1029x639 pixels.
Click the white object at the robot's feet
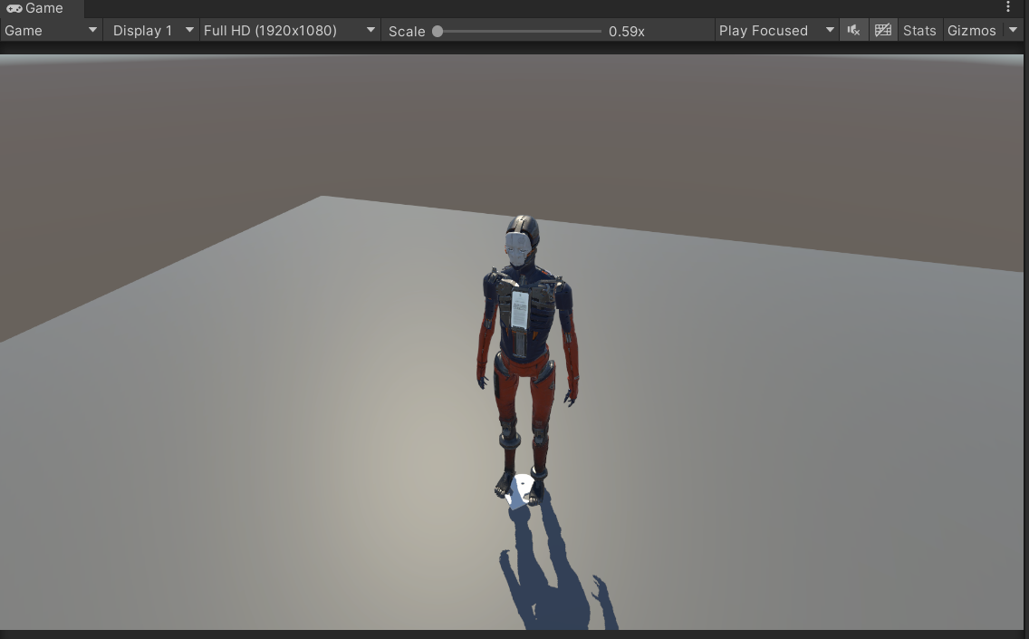(521, 487)
